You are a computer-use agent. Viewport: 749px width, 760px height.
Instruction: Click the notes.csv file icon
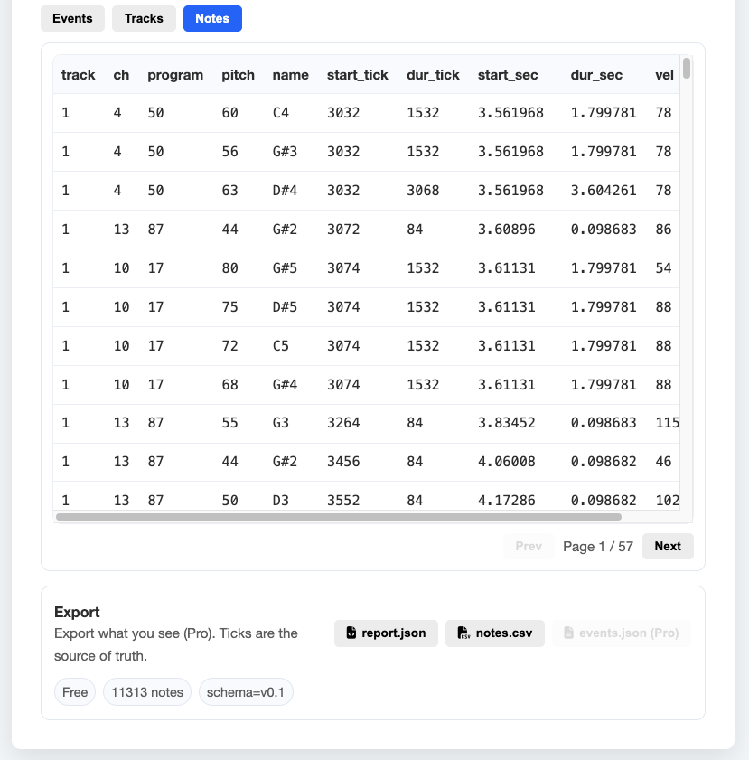(463, 633)
